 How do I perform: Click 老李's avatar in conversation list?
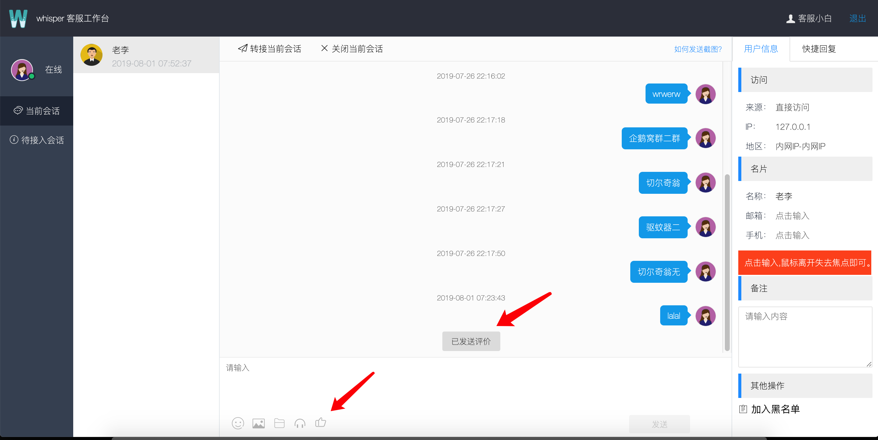91,55
